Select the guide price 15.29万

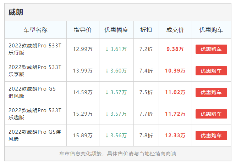[83, 114]
